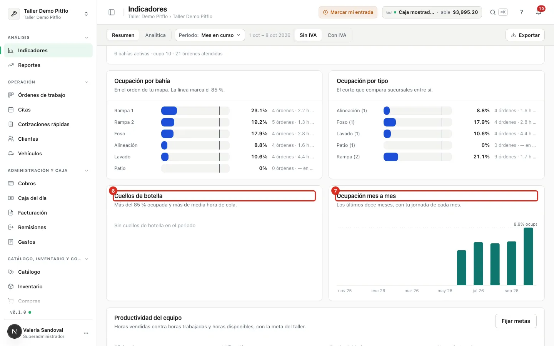Click the 'Sin cuellos de botella en el periodo' text
554x346 pixels.
[x=155, y=226]
